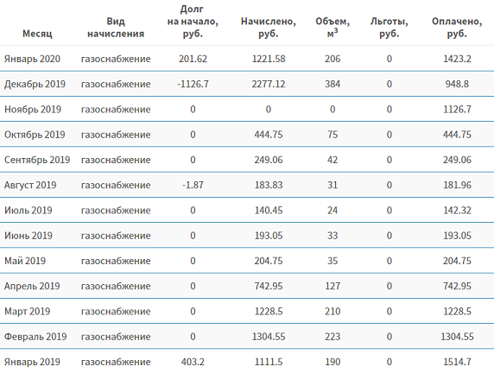Click charged amount 742.95 in Начислено column
This screenshot has width=494, height=373.
click(269, 286)
